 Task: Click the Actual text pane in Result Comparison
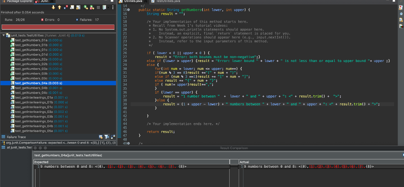tap(321, 176)
